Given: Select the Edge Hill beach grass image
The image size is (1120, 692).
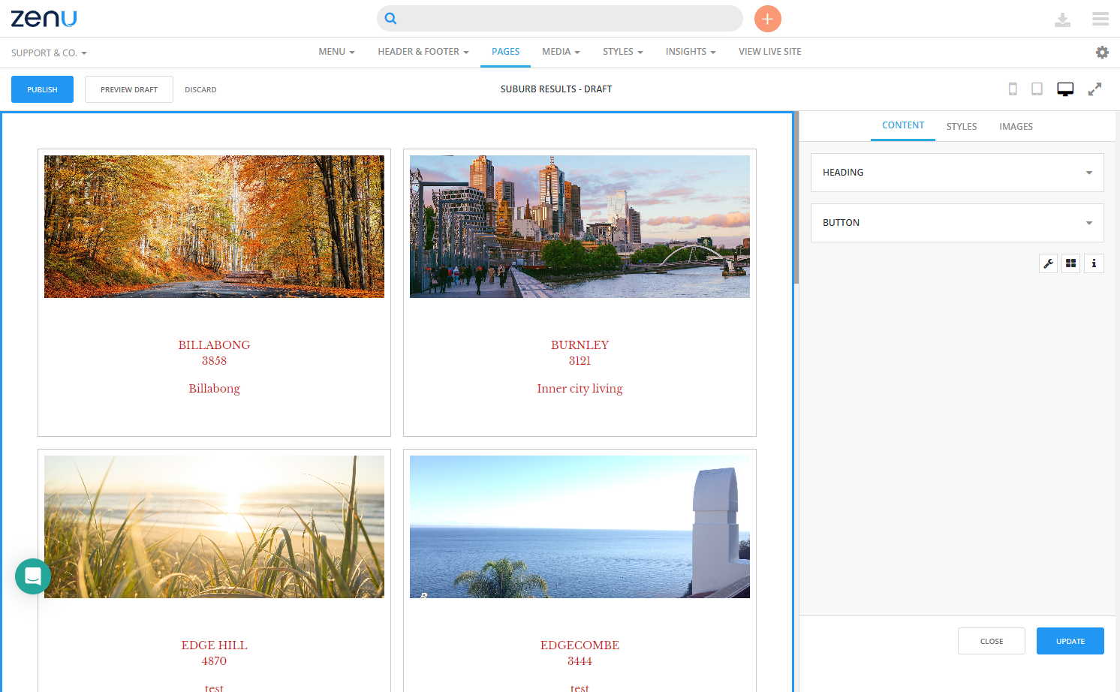Looking at the screenshot, I should 214,527.
